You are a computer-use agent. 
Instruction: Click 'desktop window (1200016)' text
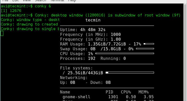(78, 15)
